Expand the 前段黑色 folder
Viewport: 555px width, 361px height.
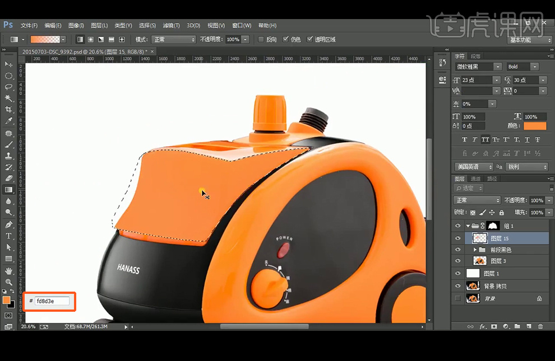pyautogui.click(x=475, y=250)
